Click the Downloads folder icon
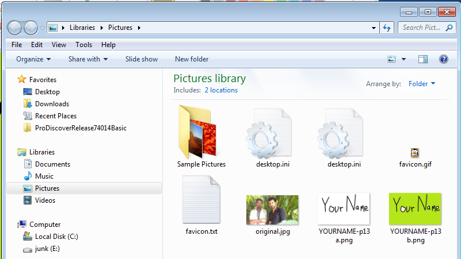Image resolution: width=461 pixels, height=259 pixels. click(28, 103)
